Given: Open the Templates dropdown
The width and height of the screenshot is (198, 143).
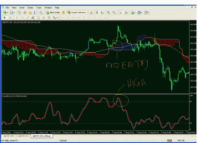Looking at the screenshot, I should (146, 12).
